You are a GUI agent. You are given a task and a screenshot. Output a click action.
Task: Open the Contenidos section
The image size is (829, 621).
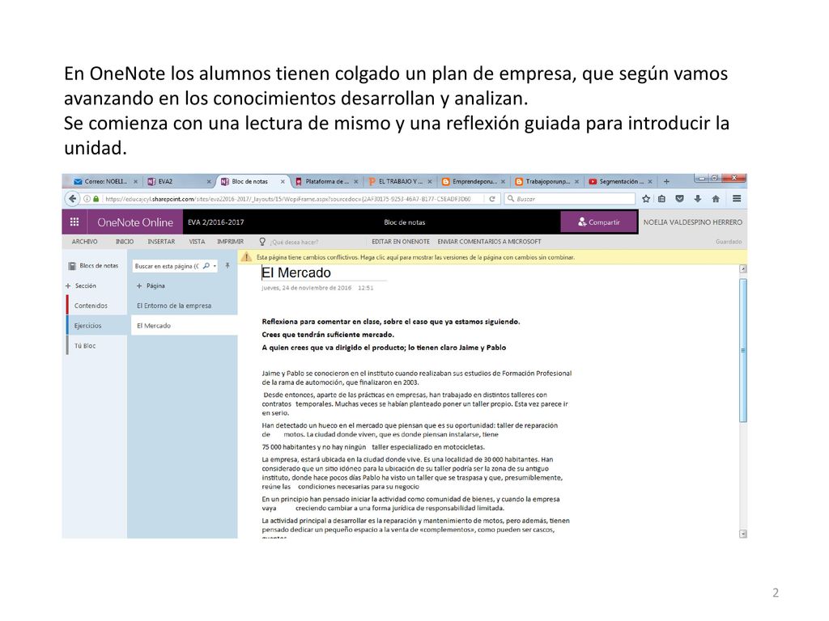tap(96, 306)
